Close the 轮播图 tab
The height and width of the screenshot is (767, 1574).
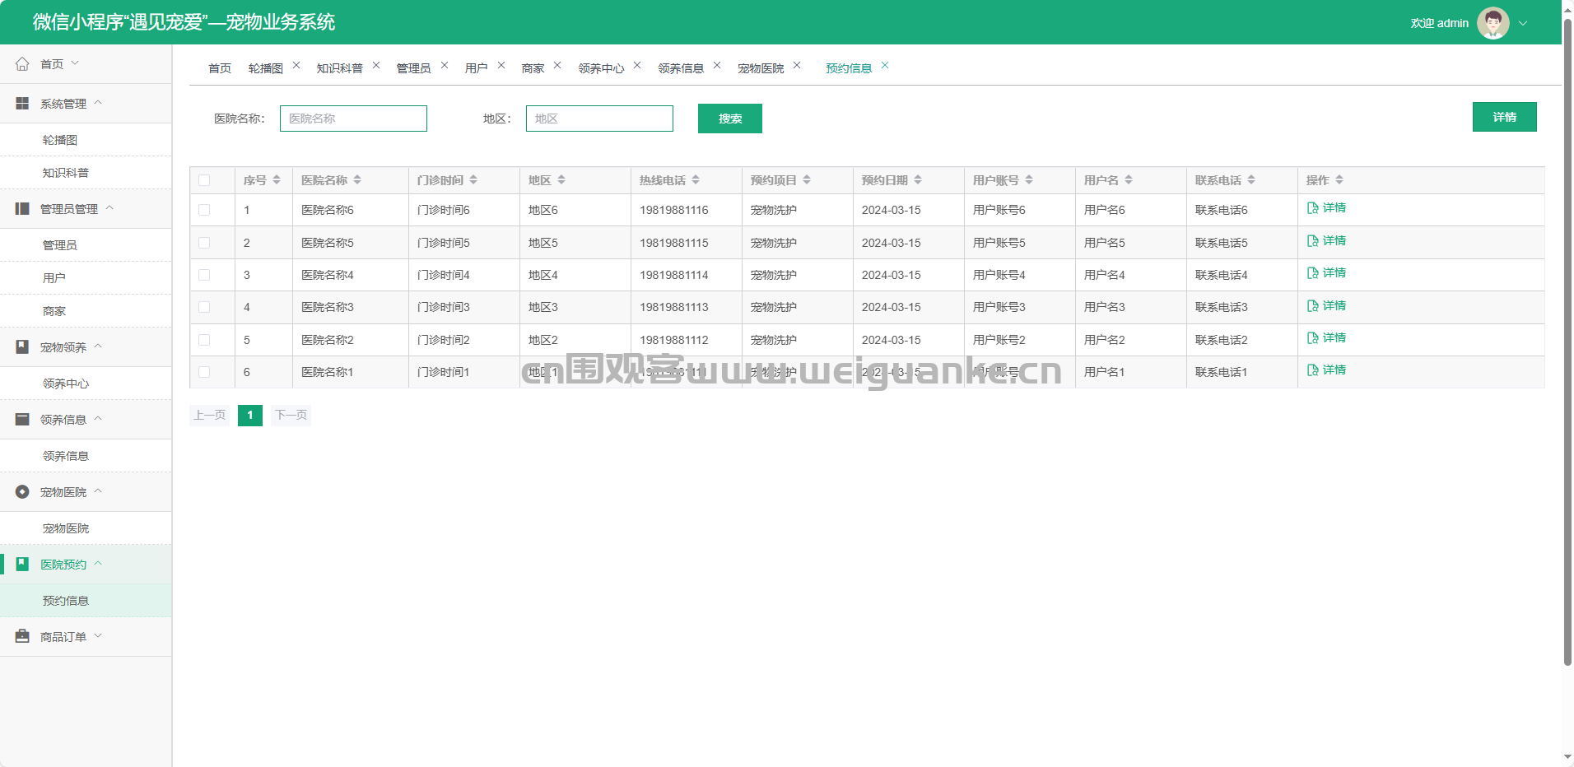[x=296, y=66]
